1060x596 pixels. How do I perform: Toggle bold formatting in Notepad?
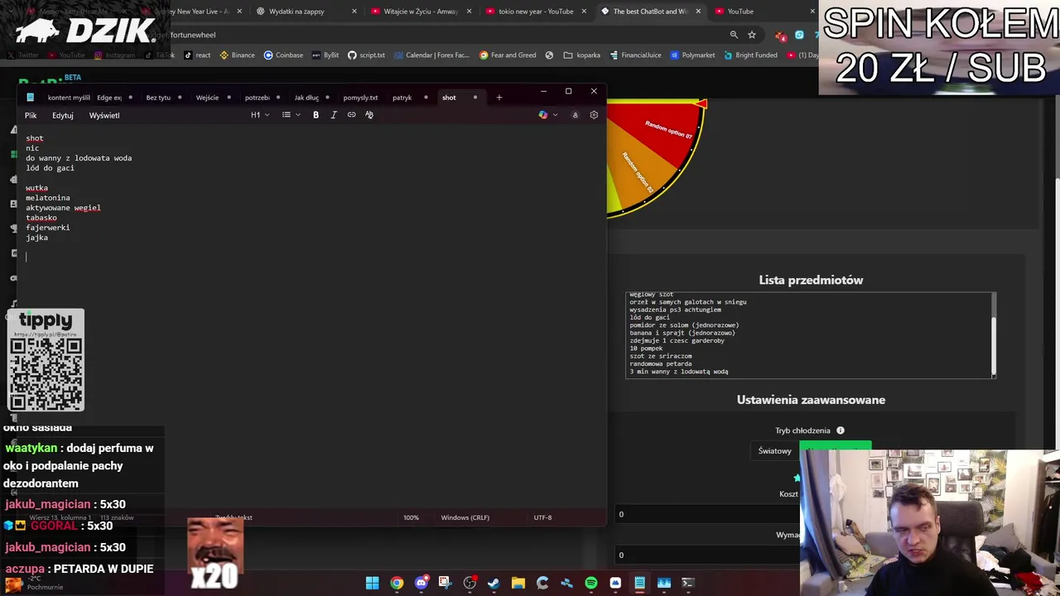tap(316, 115)
